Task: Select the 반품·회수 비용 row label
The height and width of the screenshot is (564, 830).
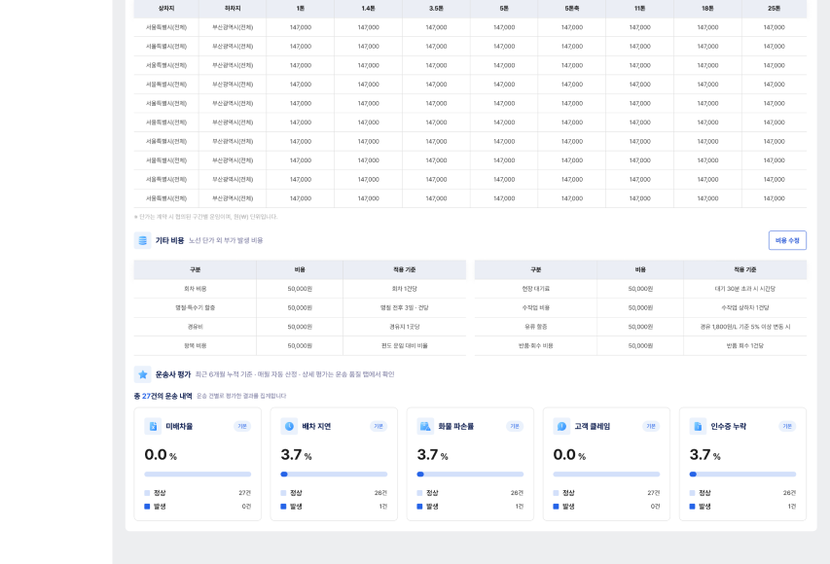Action: pyautogui.click(x=536, y=346)
